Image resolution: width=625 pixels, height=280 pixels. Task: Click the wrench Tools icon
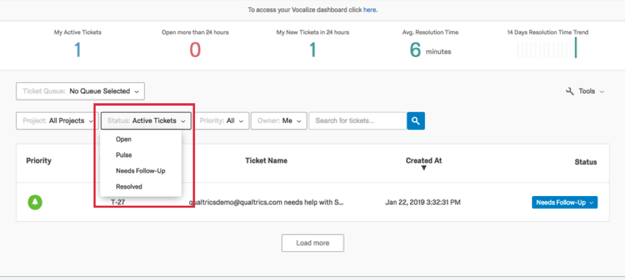pyautogui.click(x=570, y=91)
